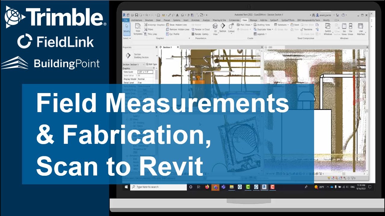Open Render in Cloud

pos(200,29)
